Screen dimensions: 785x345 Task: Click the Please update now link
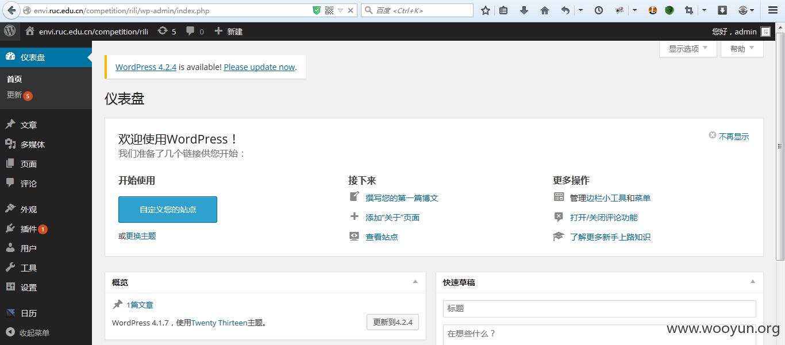(x=259, y=67)
